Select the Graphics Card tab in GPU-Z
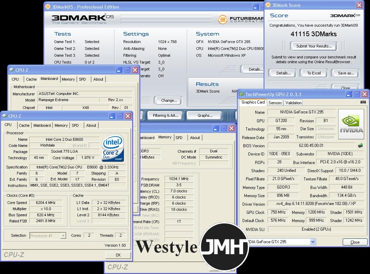This screenshot has width=370, height=274. pyautogui.click(x=253, y=102)
